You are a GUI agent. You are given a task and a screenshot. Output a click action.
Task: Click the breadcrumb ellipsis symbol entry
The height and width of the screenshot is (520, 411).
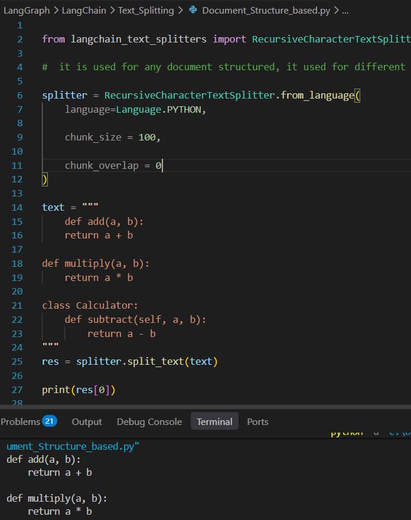coord(345,11)
